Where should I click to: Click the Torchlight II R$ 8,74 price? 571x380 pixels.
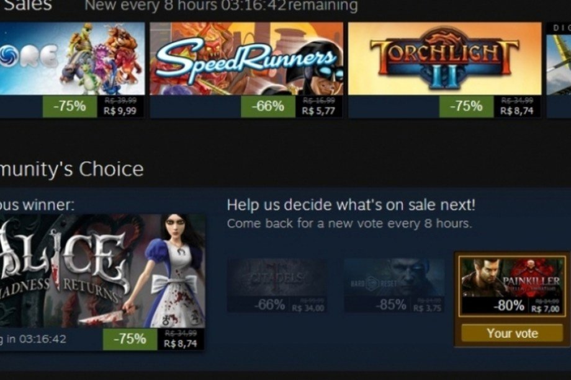517,110
